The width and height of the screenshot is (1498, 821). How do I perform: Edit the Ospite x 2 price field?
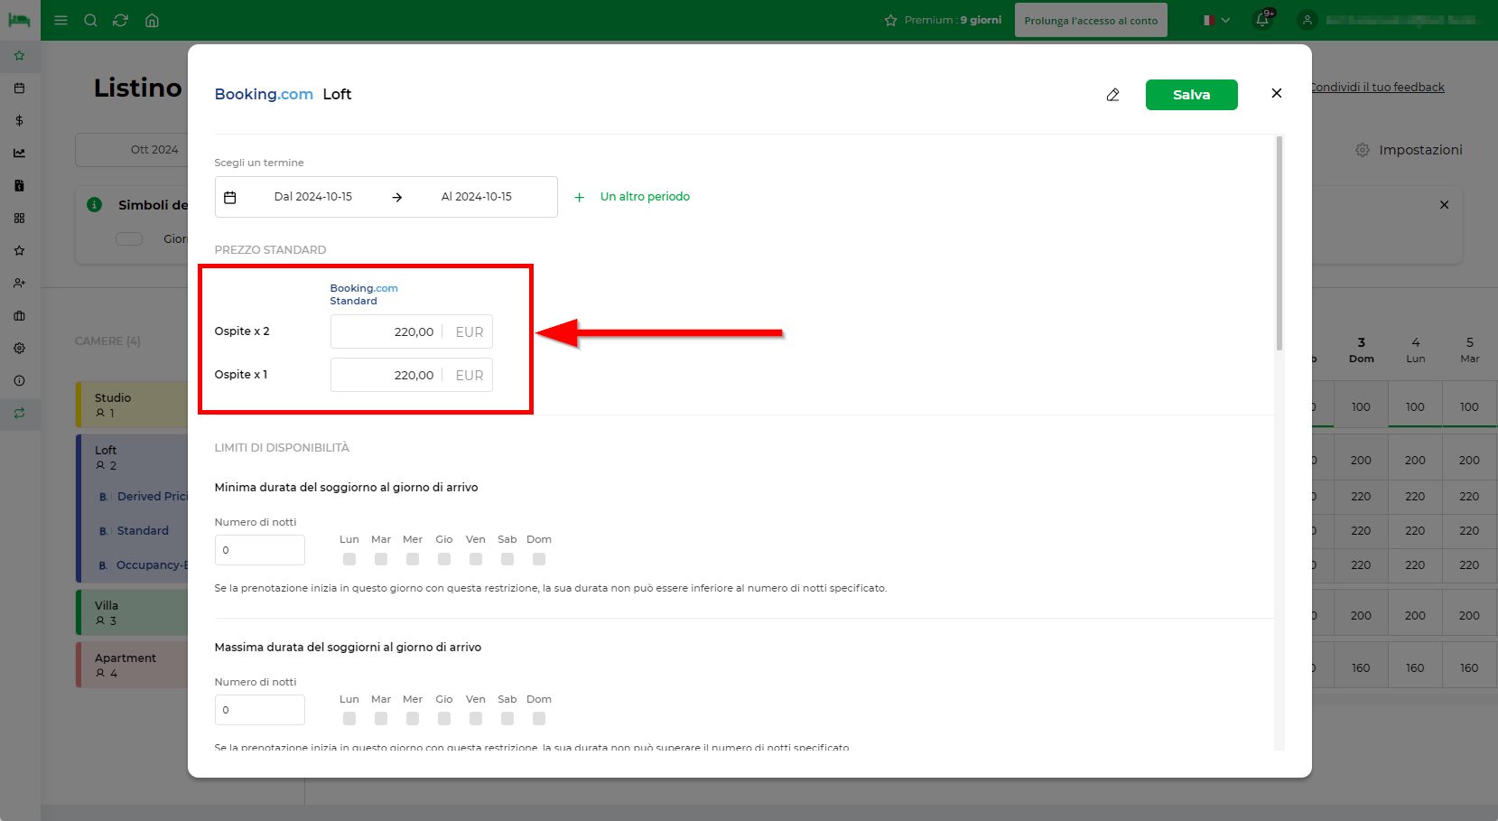[411, 331]
